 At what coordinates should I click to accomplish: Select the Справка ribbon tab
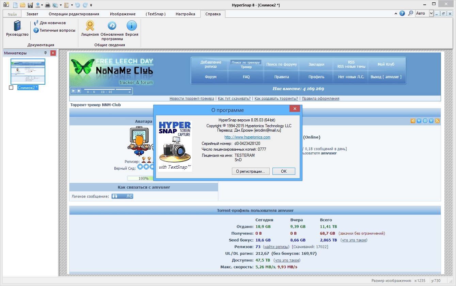213,14
